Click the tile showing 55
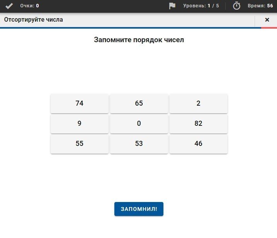This screenshot has height=238, width=277. click(x=79, y=144)
